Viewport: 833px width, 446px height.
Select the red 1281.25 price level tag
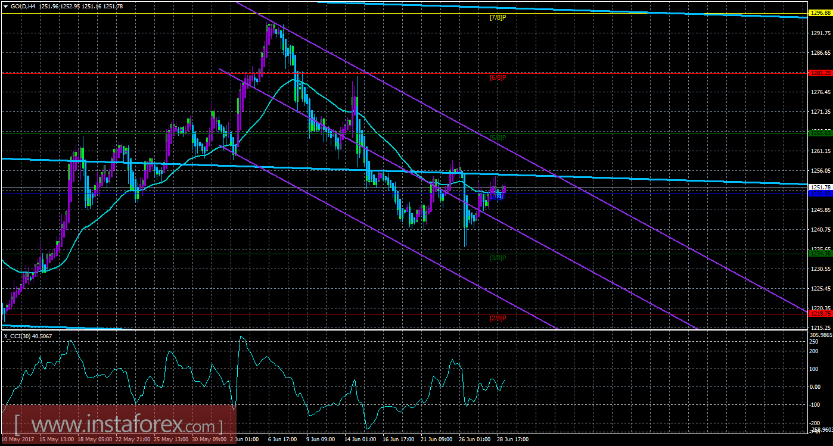coord(820,73)
